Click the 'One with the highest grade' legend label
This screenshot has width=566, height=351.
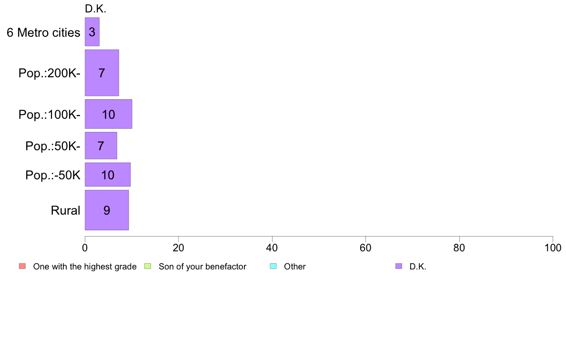(85, 267)
